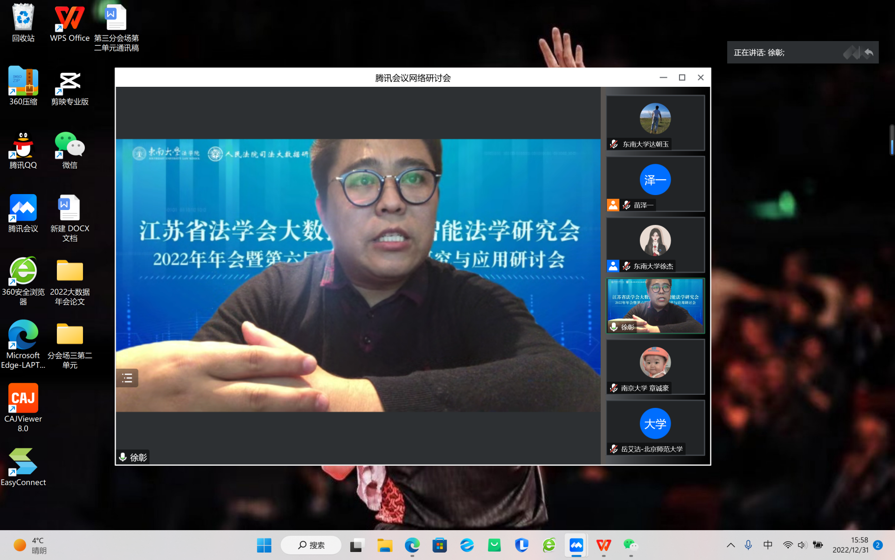Open 剪映专业版 desktop shortcut
Viewport: 895px width, 560px height.
coord(69,88)
